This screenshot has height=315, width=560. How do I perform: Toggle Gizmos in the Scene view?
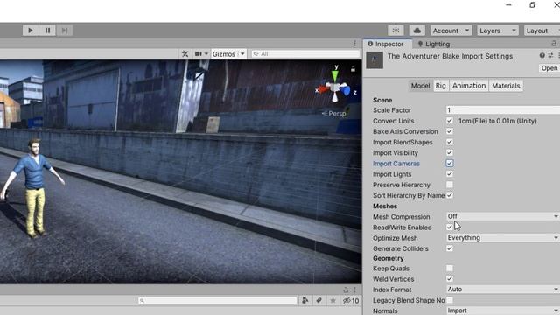click(x=224, y=54)
